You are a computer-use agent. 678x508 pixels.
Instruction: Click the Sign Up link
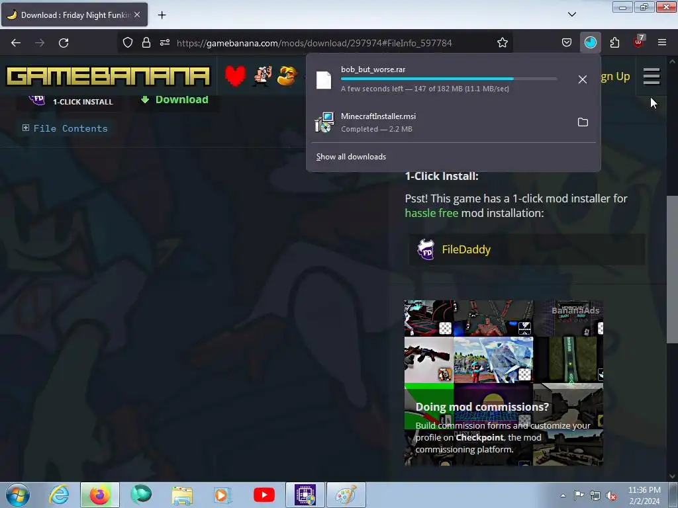click(x=615, y=77)
